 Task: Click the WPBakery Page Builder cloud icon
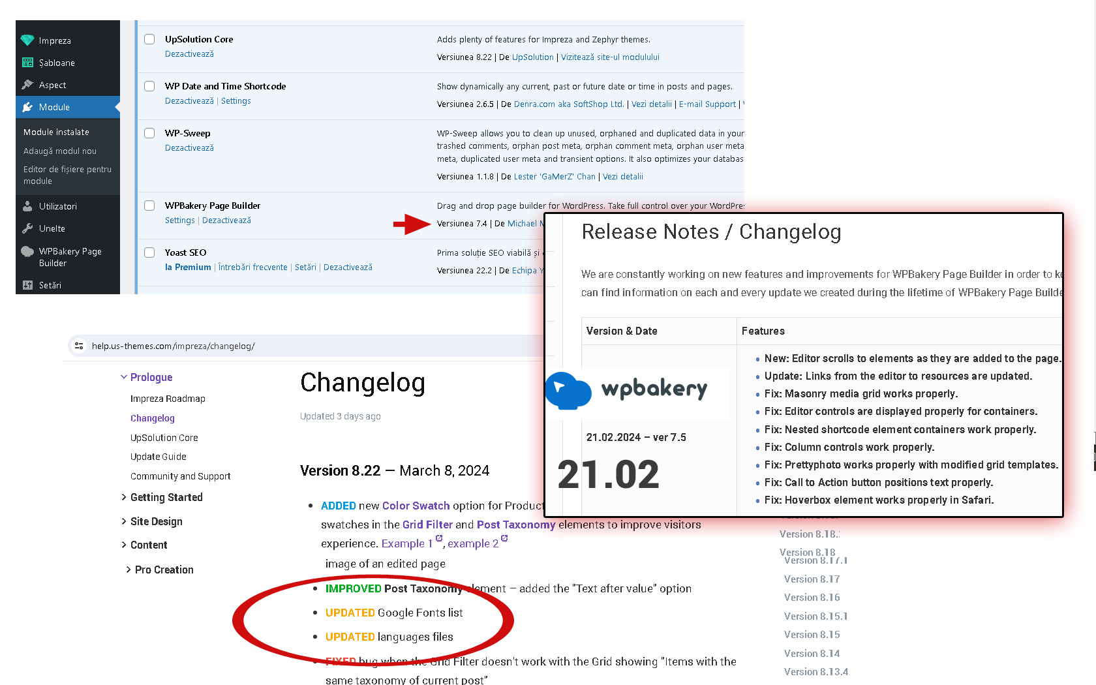(27, 252)
